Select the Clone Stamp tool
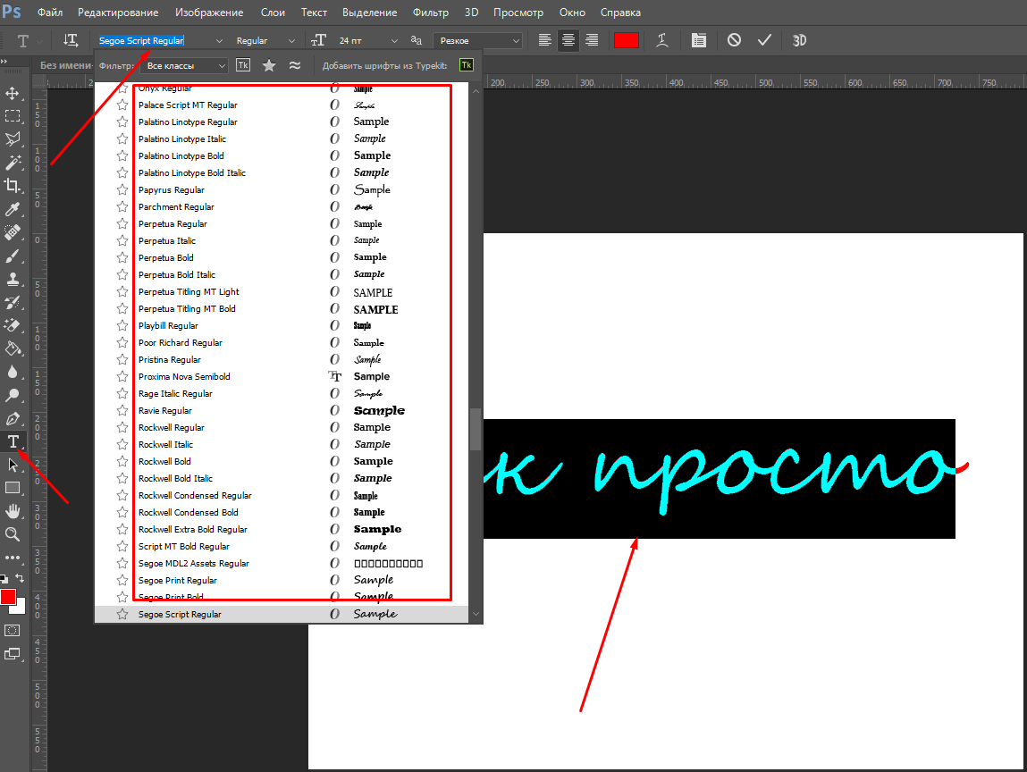Image resolution: width=1027 pixels, height=772 pixels. pyautogui.click(x=13, y=279)
